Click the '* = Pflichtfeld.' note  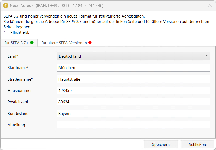pos(16,32)
